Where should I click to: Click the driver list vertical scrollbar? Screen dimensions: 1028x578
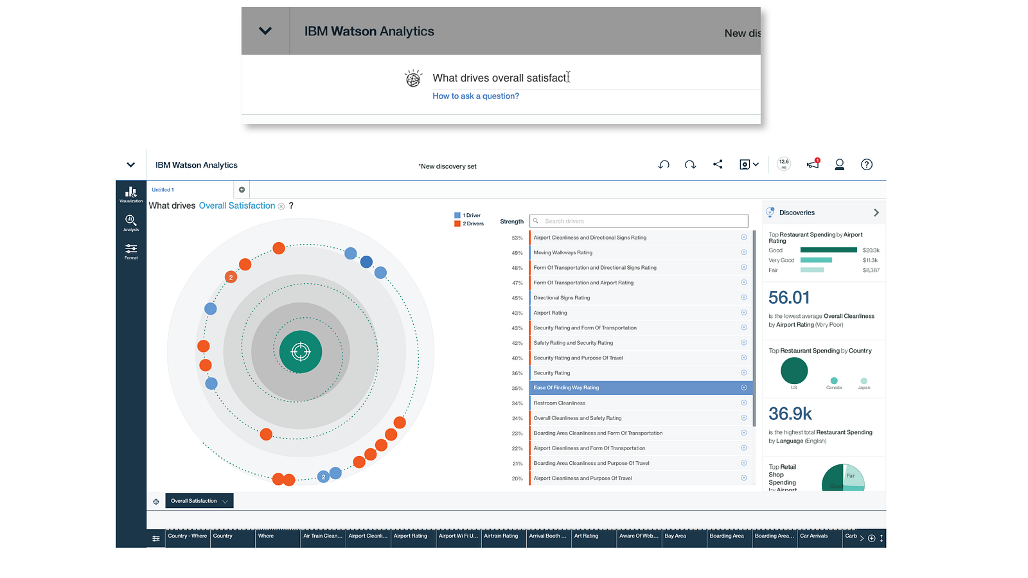tap(754, 328)
